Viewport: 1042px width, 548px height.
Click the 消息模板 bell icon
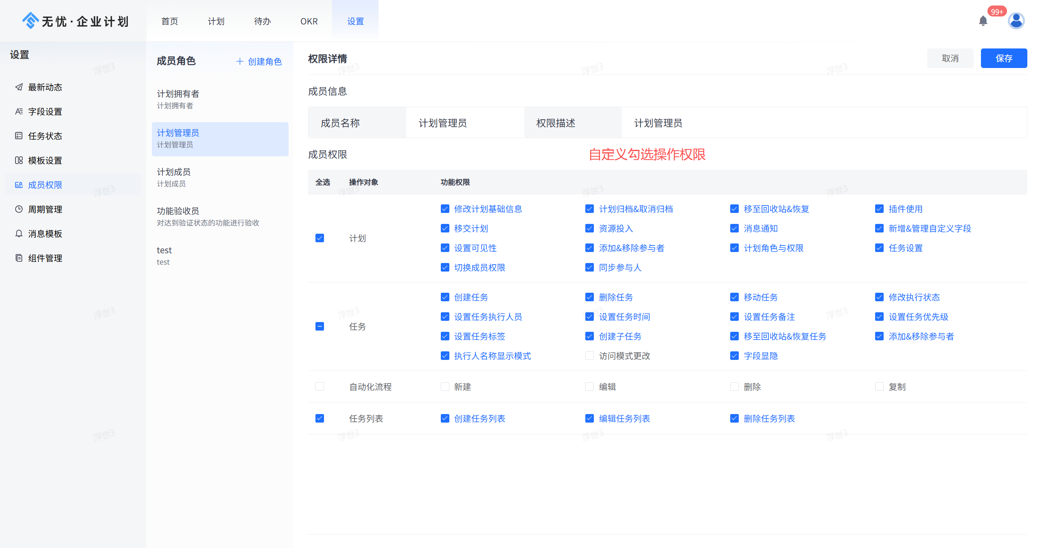coord(19,234)
